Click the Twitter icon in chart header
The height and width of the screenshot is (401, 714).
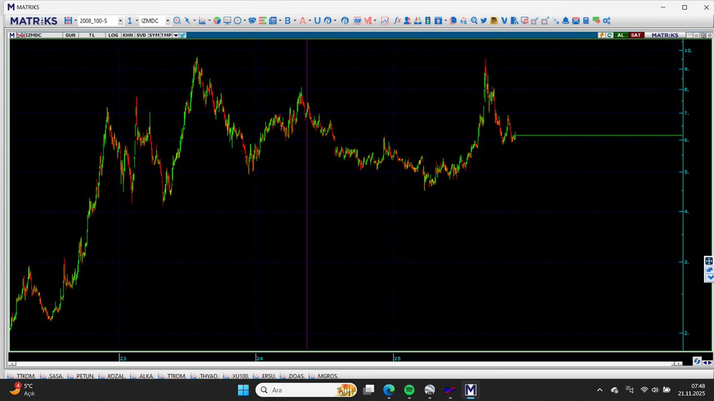(x=183, y=35)
